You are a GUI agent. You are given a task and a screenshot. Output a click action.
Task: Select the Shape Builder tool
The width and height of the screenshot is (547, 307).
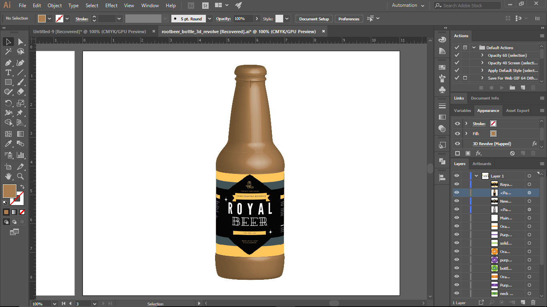point(8,123)
